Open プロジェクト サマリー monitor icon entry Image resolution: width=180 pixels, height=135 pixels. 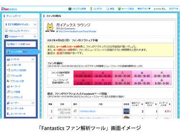tap(17, 31)
